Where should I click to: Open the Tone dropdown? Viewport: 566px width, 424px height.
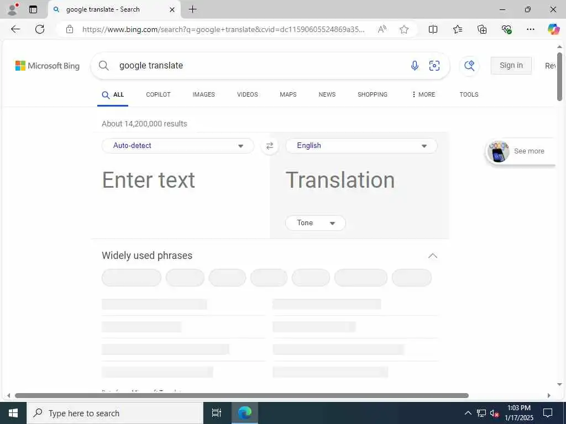tap(316, 223)
